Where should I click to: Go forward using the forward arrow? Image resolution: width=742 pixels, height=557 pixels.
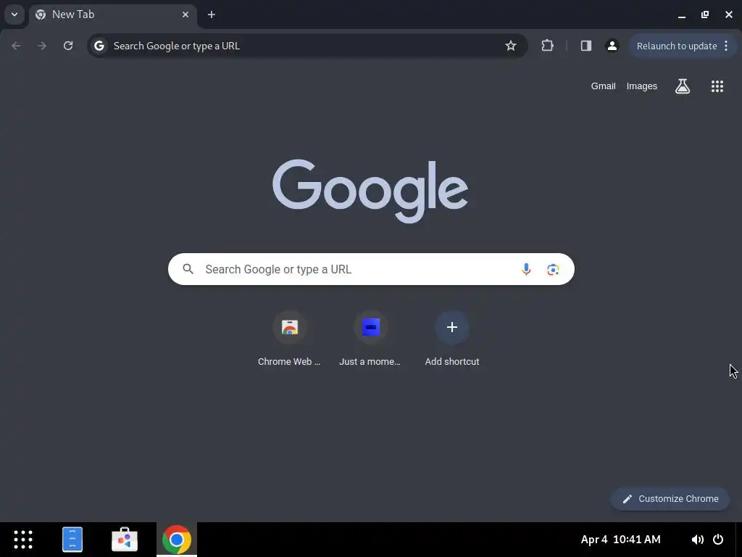[42, 46]
